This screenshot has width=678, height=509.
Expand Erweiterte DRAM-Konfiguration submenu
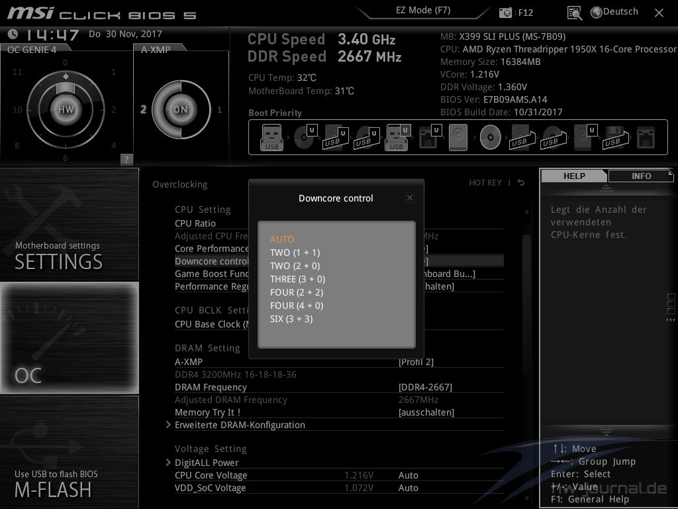pyautogui.click(x=240, y=425)
